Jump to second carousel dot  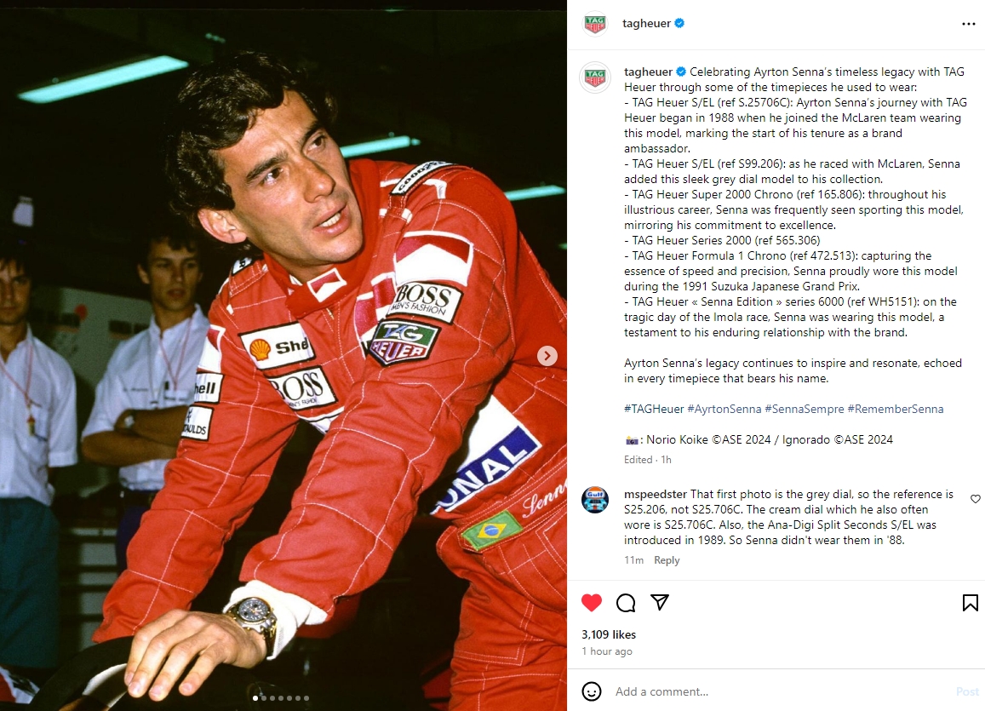pyautogui.click(x=264, y=698)
